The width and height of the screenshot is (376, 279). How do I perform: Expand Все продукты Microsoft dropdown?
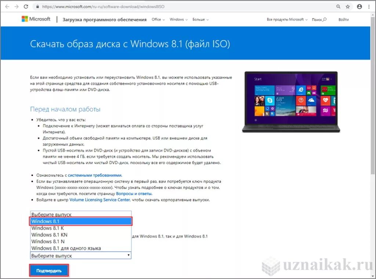click(287, 19)
